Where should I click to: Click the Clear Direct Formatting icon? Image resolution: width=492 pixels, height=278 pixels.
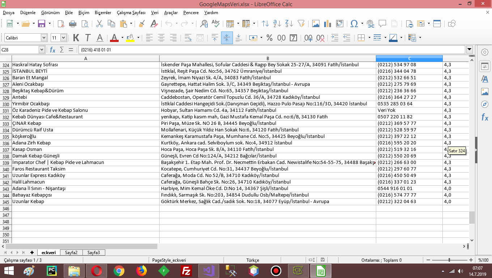(154, 24)
